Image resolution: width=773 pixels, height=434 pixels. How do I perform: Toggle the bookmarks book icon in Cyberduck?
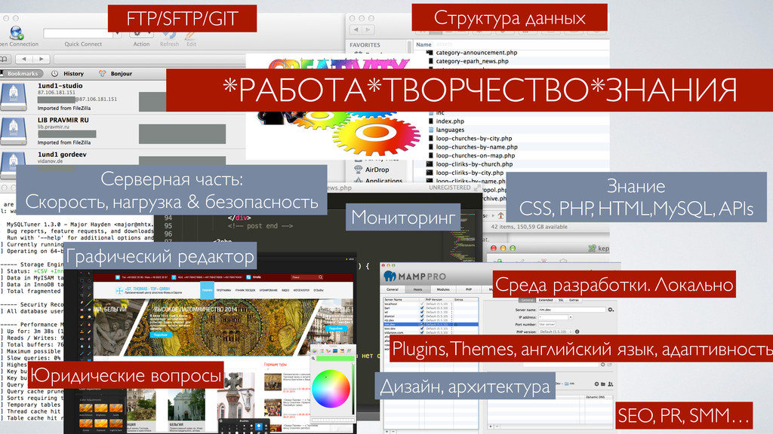click(x=4, y=59)
